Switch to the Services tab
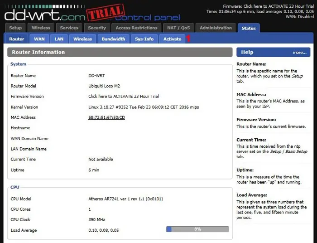This screenshot has width=317, height=243. [69, 28]
